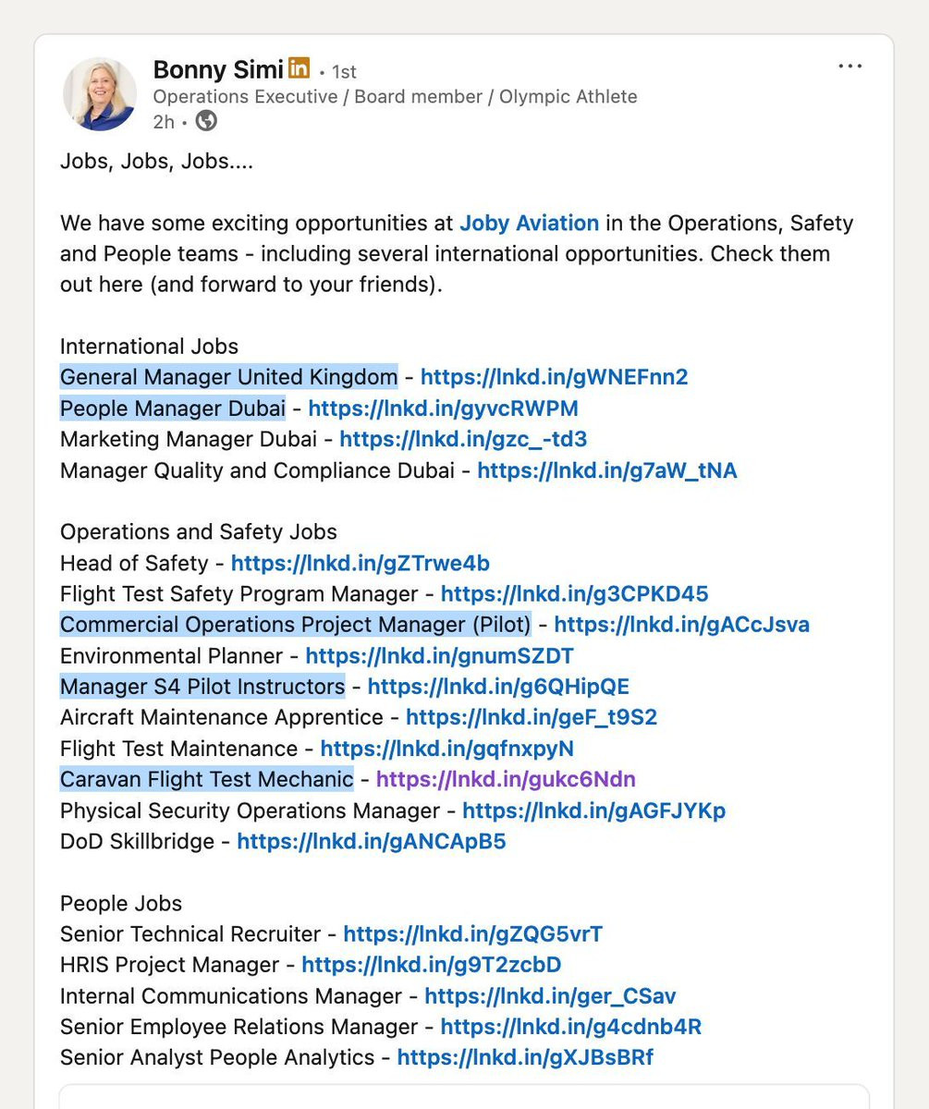Screen dimensions: 929x1109
Task: Open visited Caravan Flight Test Mechanic link
Action: 506,780
